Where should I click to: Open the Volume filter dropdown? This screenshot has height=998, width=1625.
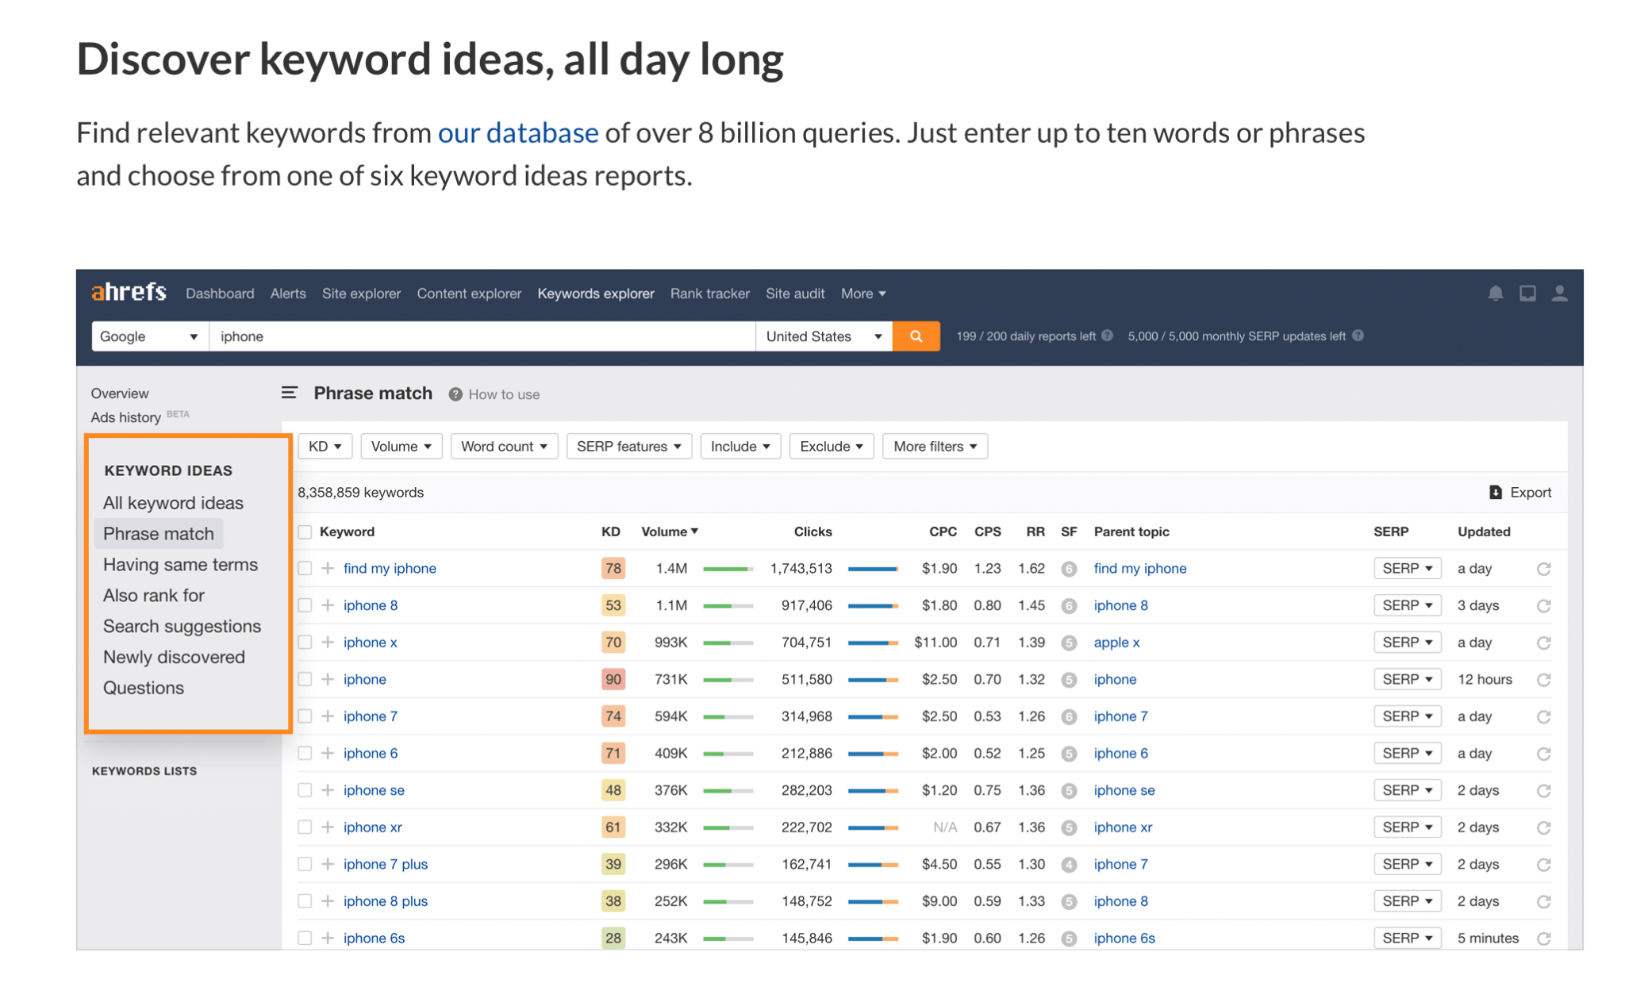tap(401, 446)
